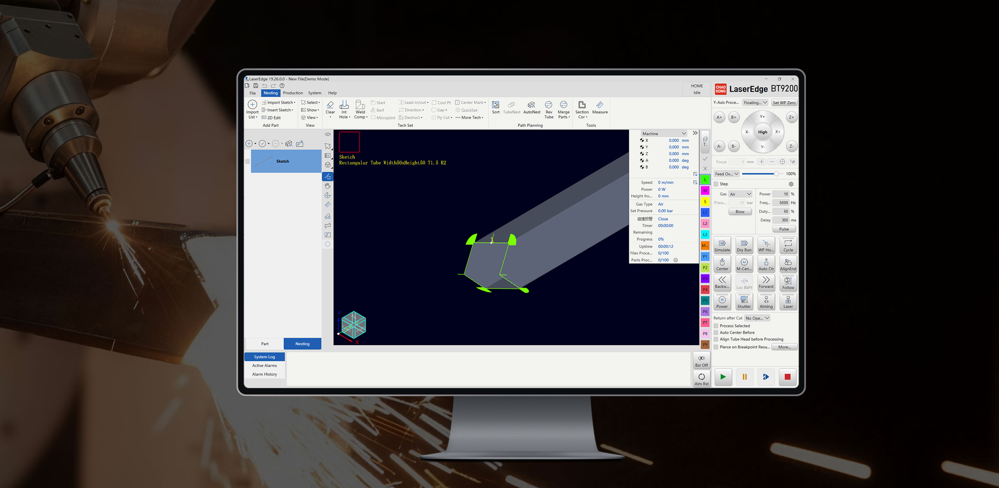Check Align Tube Head before Processing

coord(716,339)
